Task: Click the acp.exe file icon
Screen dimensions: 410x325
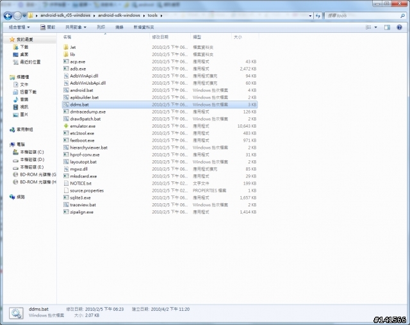Action: coord(66,62)
